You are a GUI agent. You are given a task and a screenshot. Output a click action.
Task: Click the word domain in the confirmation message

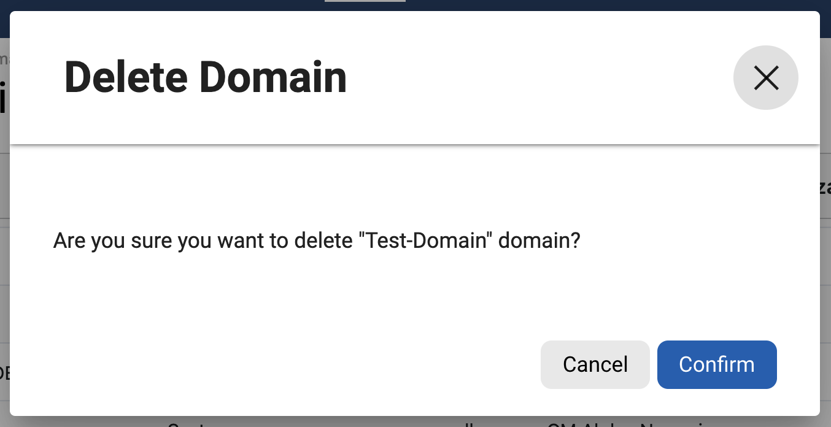pos(540,240)
